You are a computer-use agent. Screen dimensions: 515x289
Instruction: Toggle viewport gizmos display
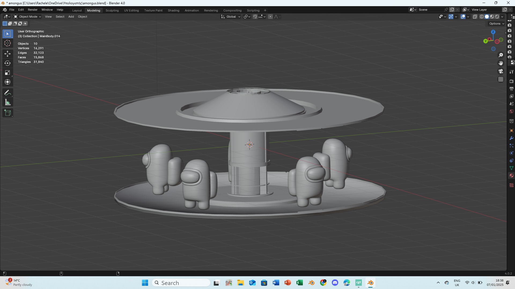coord(451,17)
